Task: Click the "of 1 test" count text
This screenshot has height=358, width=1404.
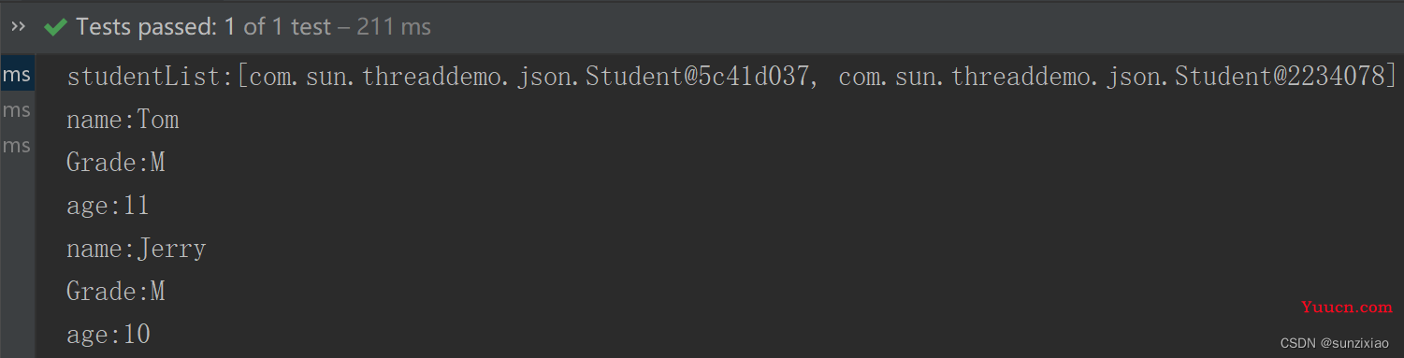Action: pos(287,27)
